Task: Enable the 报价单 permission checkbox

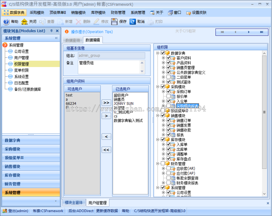Action: coord(169,97)
